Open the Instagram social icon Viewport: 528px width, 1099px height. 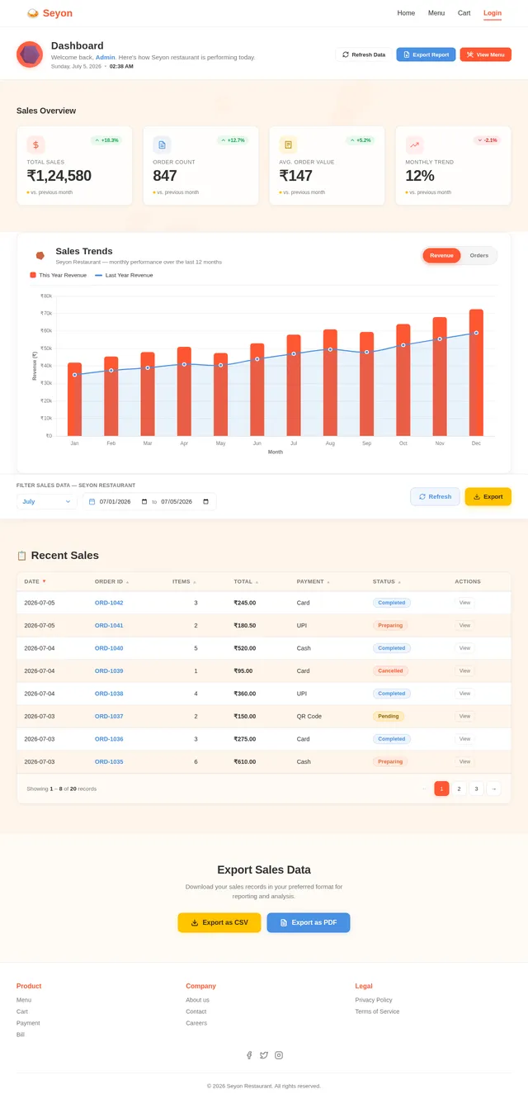tap(279, 1055)
